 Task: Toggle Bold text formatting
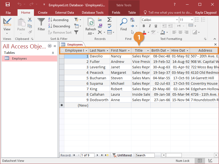(144, 26)
